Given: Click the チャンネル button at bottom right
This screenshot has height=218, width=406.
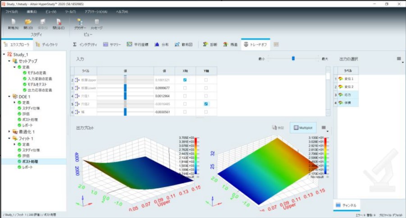Looking at the screenshot, I should [x=346, y=205].
